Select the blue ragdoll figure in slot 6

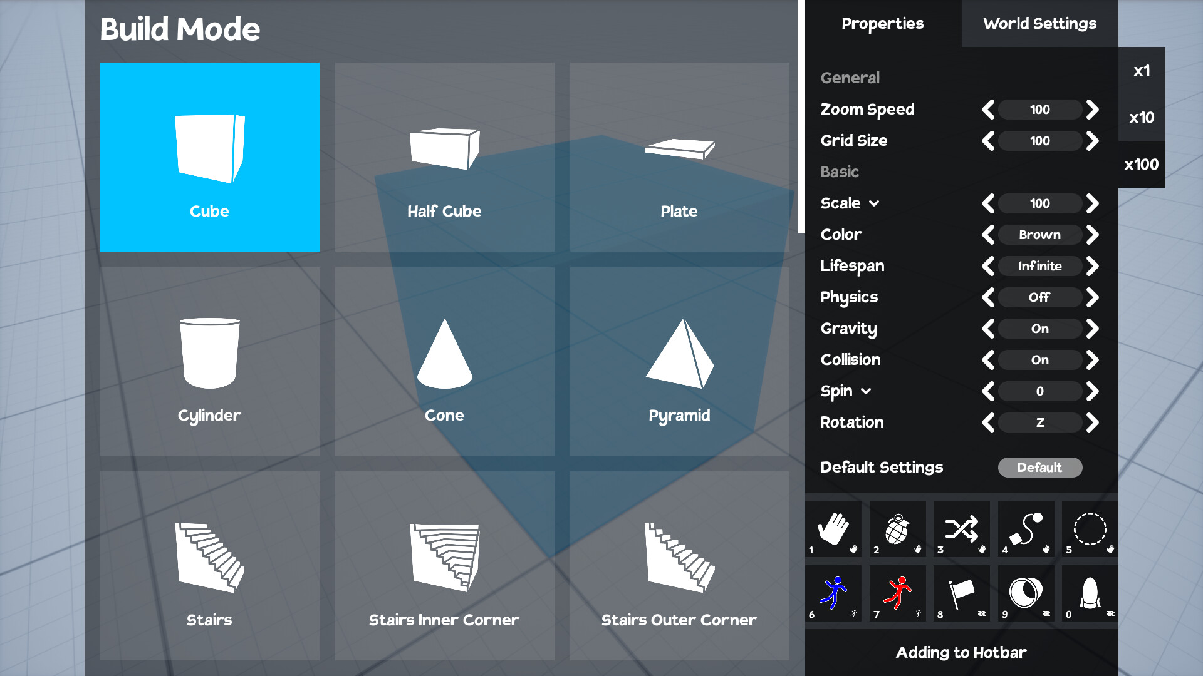coord(833,593)
